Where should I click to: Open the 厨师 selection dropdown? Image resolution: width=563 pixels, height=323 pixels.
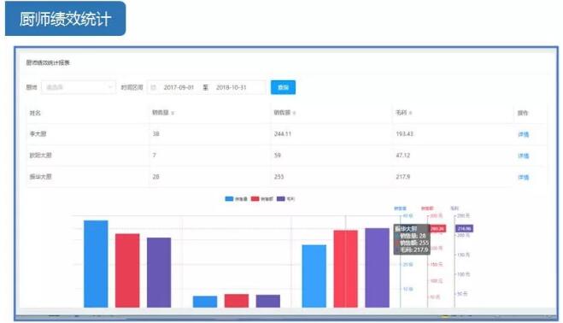tap(79, 87)
